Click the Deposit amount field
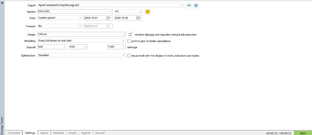The width and height of the screenshot is (312, 135). [x=52, y=47]
